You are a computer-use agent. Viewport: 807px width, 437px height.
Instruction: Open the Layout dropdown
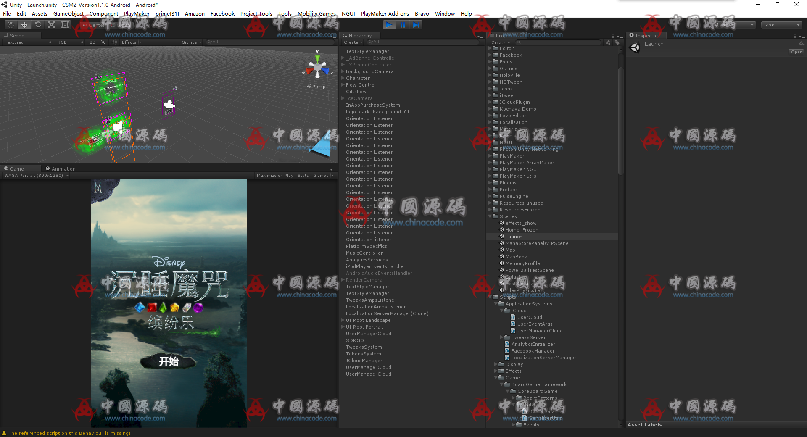click(781, 24)
